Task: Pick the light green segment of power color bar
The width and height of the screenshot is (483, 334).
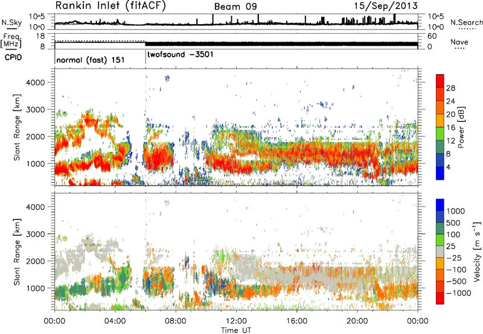Action: tap(440, 134)
